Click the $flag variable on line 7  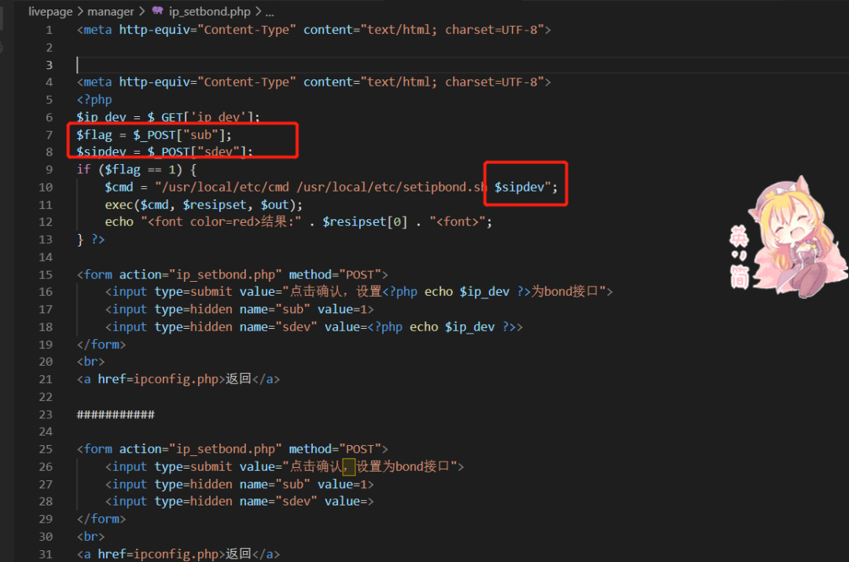click(x=94, y=135)
